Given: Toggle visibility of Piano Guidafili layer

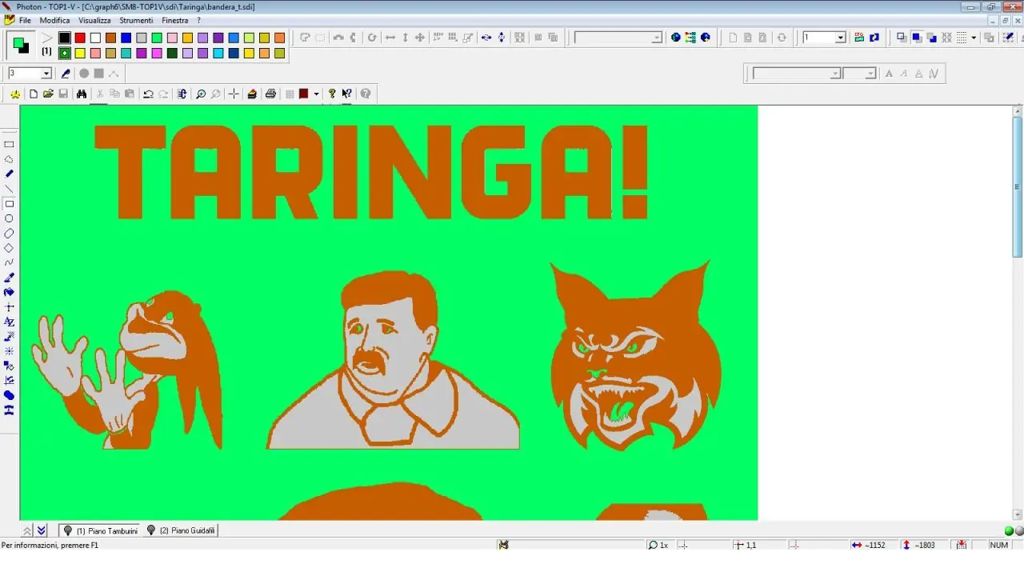Looking at the screenshot, I should point(151,530).
